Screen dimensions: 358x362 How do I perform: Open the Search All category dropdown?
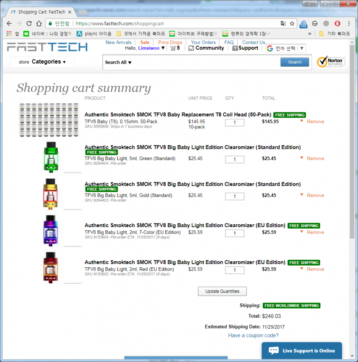[x=118, y=62]
